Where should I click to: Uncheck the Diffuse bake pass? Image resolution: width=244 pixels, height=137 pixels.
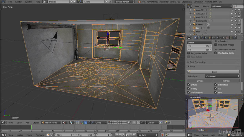click(x=189, y=85)
